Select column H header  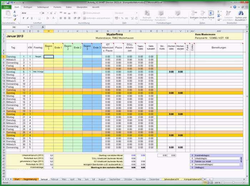coord(49,31)
